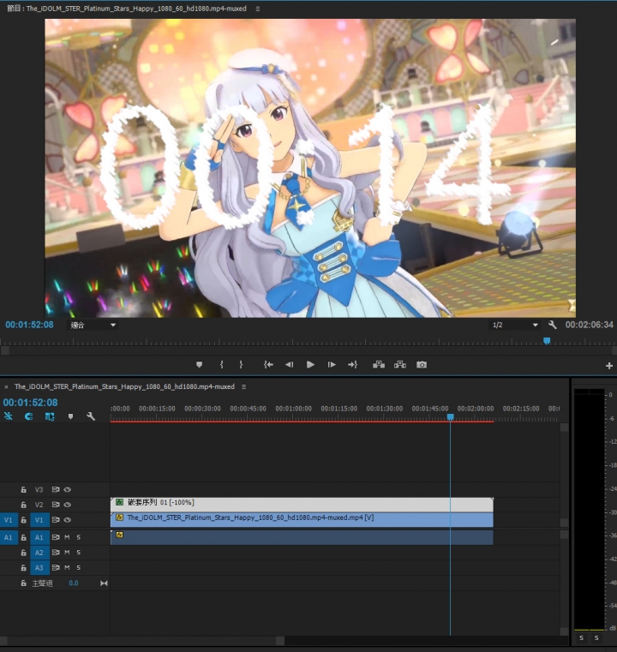Target track A2 button
The image size is (617, 652).
(x=39, y=553)
